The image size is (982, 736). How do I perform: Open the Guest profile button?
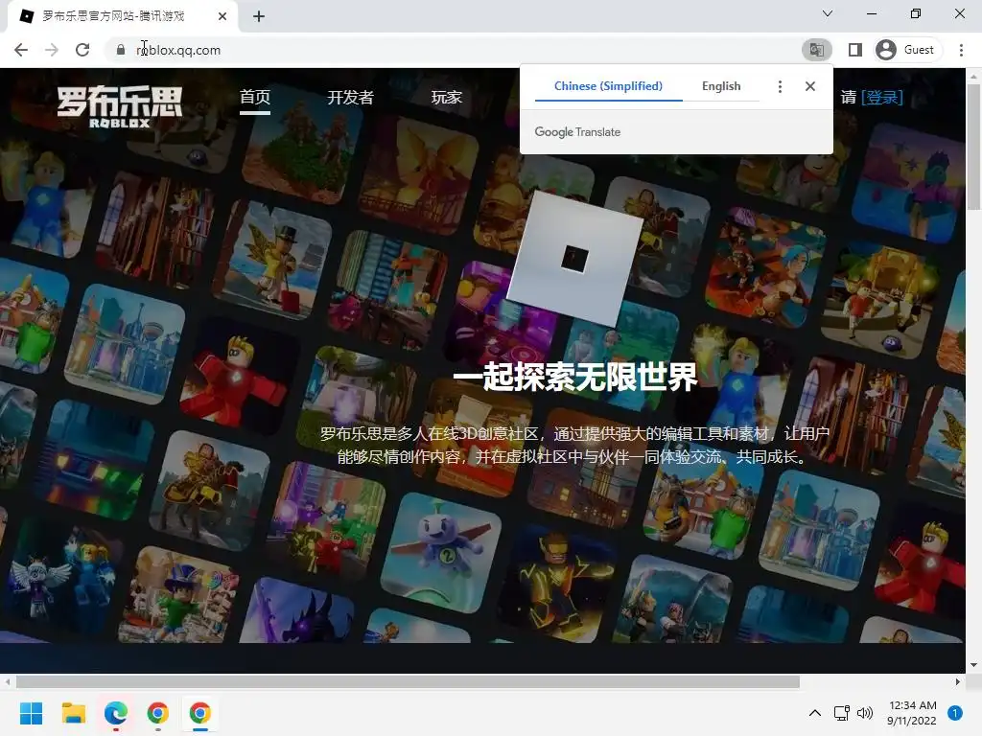pos(907,50)
